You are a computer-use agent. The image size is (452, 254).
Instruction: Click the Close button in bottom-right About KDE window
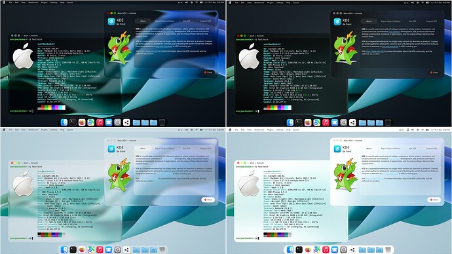tap(434, 200)
